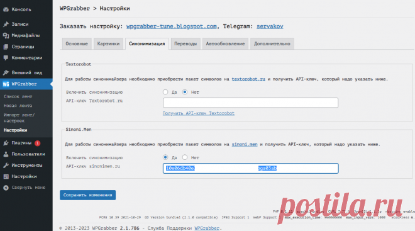Open WPGrabber support link in footer
This screenshot has width=415, height=231.
click(x=207, y=228)
